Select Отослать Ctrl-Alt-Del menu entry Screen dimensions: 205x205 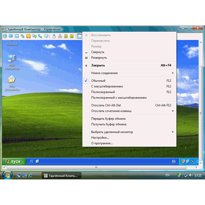(x=129, y=105)
